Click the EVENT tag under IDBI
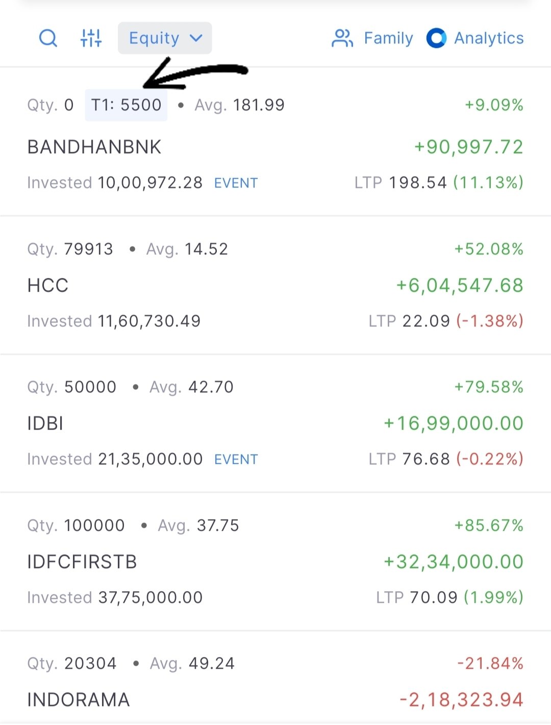The image size is (551, 725). coord(236,459)
